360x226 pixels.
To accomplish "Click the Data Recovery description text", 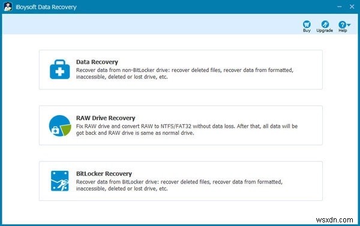I will click(x=185, y=73).
